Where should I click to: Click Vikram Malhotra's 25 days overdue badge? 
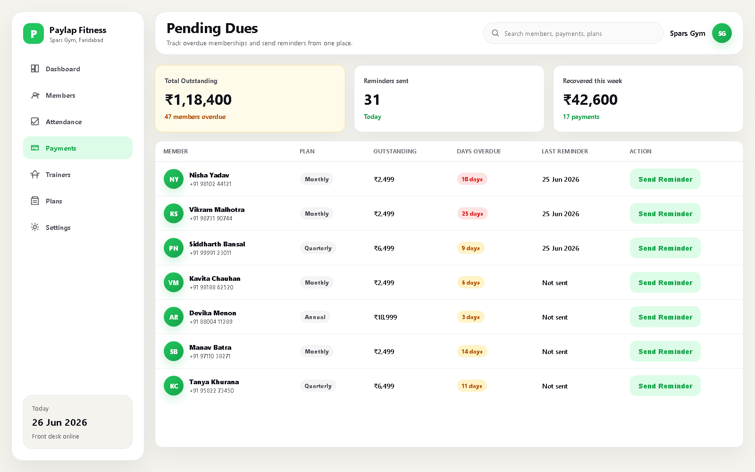click(x=472, y=213)
